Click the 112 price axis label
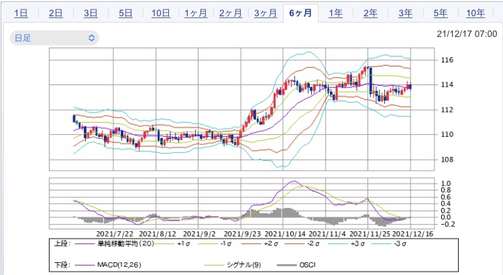The width and height of the screenshot is (503, 275). tap(447, 110)
